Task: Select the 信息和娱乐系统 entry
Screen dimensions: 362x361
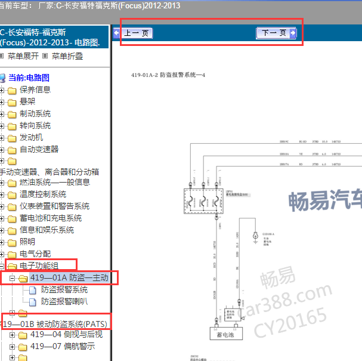Action: point(47,230)
